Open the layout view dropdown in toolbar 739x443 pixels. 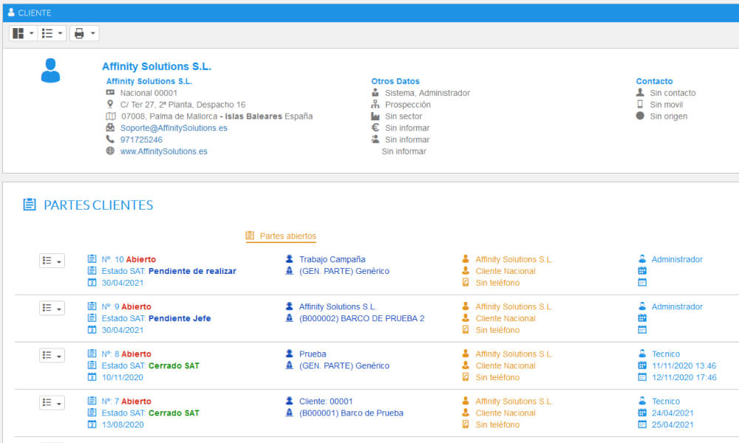[x=23, y=33]
